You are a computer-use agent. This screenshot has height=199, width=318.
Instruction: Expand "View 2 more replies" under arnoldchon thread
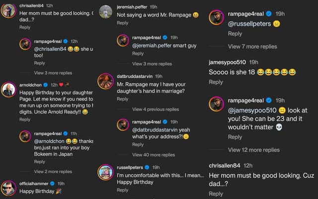point(53,172)
